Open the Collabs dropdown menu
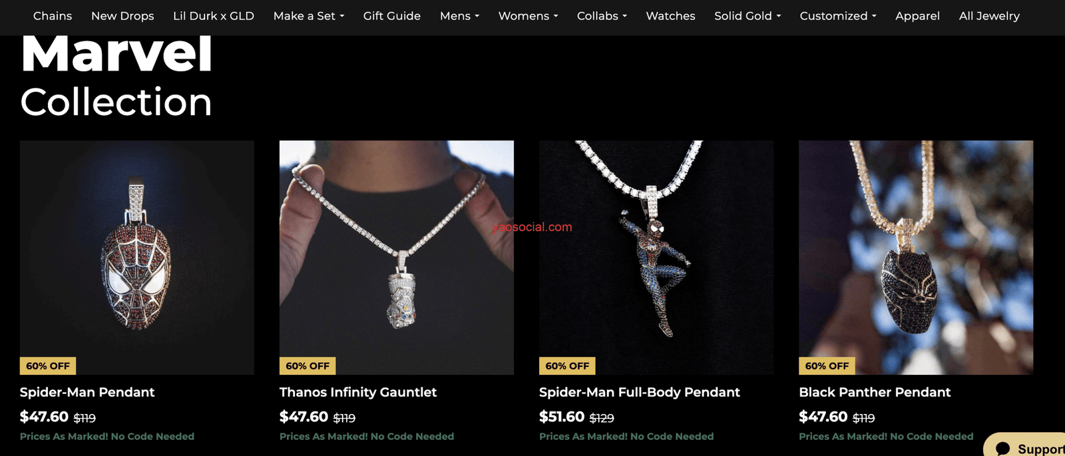Screen dimensions: 1065x456 [x=602, y=16]
